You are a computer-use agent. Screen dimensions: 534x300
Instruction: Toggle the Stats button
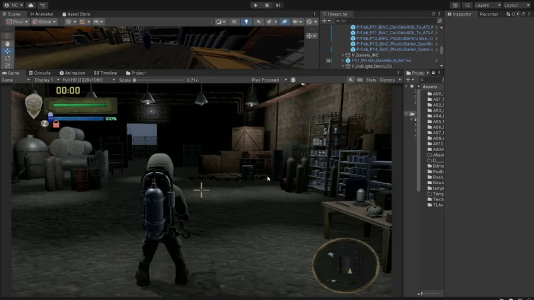pos(371,80)
